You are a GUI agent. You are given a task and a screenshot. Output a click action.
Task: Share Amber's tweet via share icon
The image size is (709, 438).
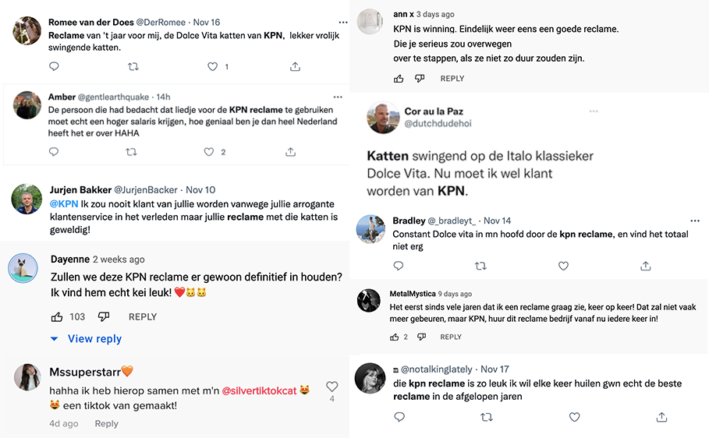pyautogui.click(x=290, y=152)
